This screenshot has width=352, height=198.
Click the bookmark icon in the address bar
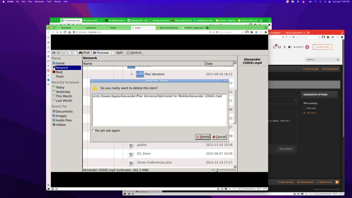point(210,32)
